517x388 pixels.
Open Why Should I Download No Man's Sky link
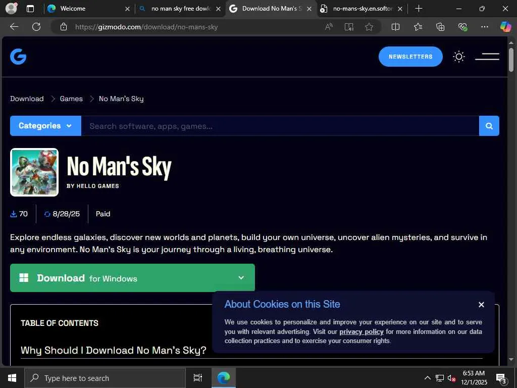[x=114, y=350]
